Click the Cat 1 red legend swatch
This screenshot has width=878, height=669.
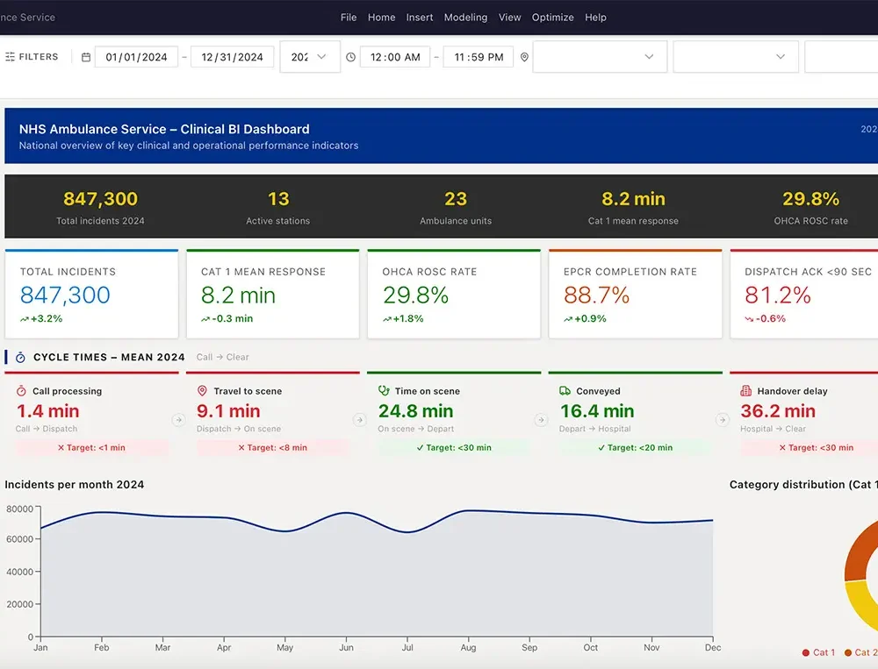[x=806, y=652]
